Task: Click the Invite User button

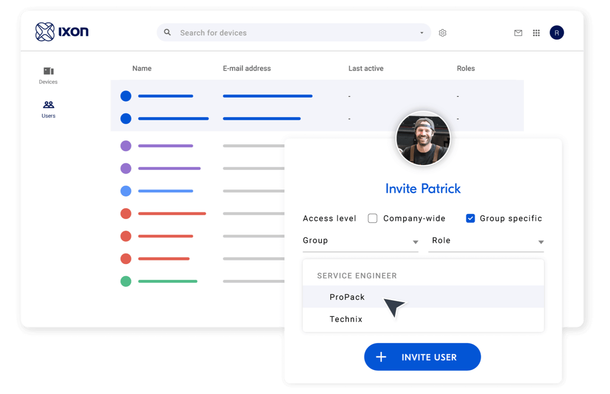Action: (x=422, y=357)
